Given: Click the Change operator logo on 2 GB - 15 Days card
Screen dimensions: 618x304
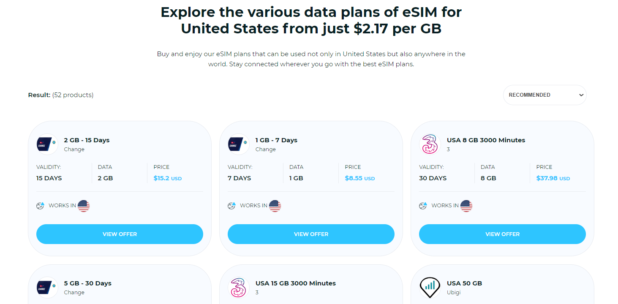Looking at the screenshot, I should click(x=46, y=144).
